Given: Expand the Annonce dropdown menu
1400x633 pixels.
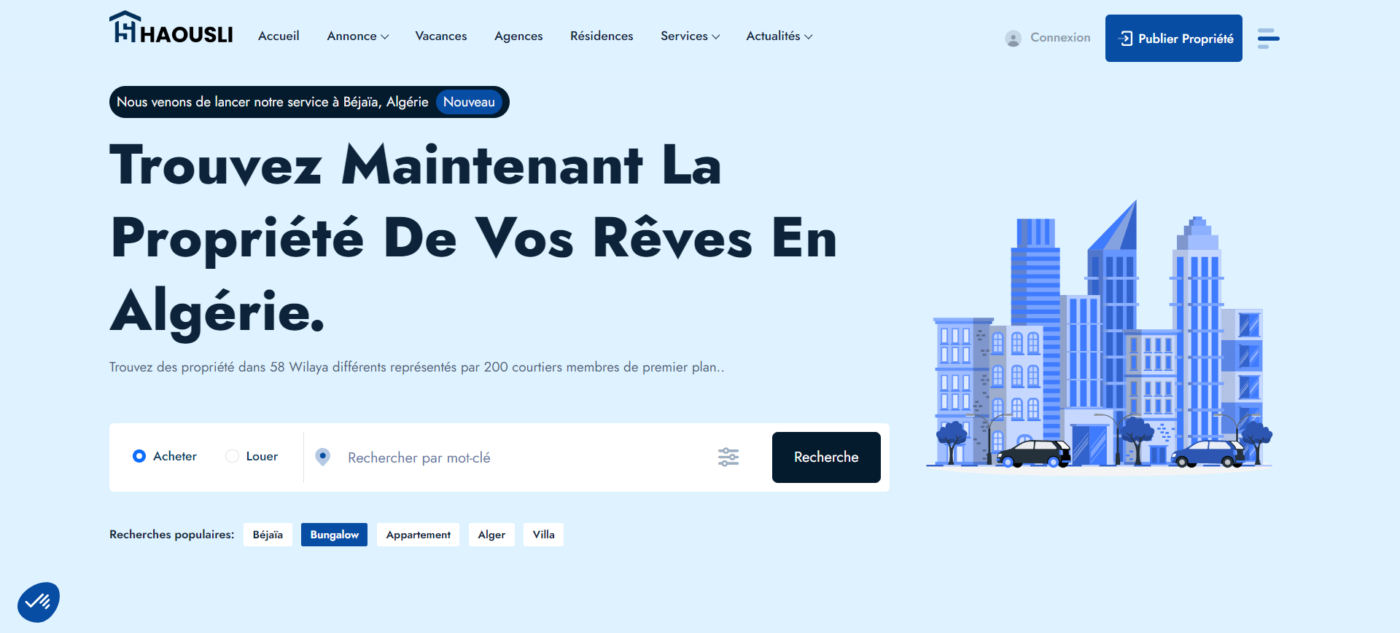Looking at the screenshot, I should 357,36.
